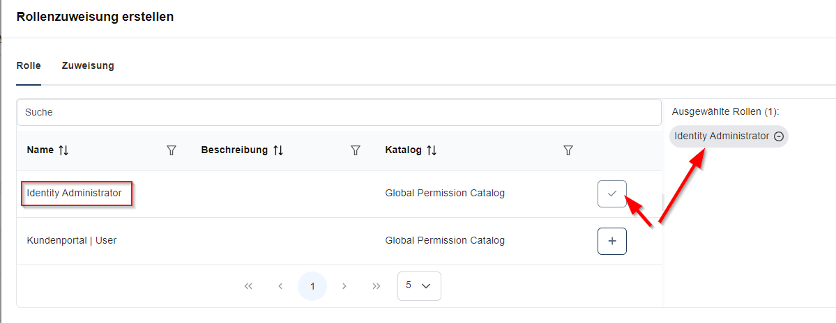Sort by Katalog column arrows
The image size is (836, 323).
pyautogui.click(x=432, y=150)
